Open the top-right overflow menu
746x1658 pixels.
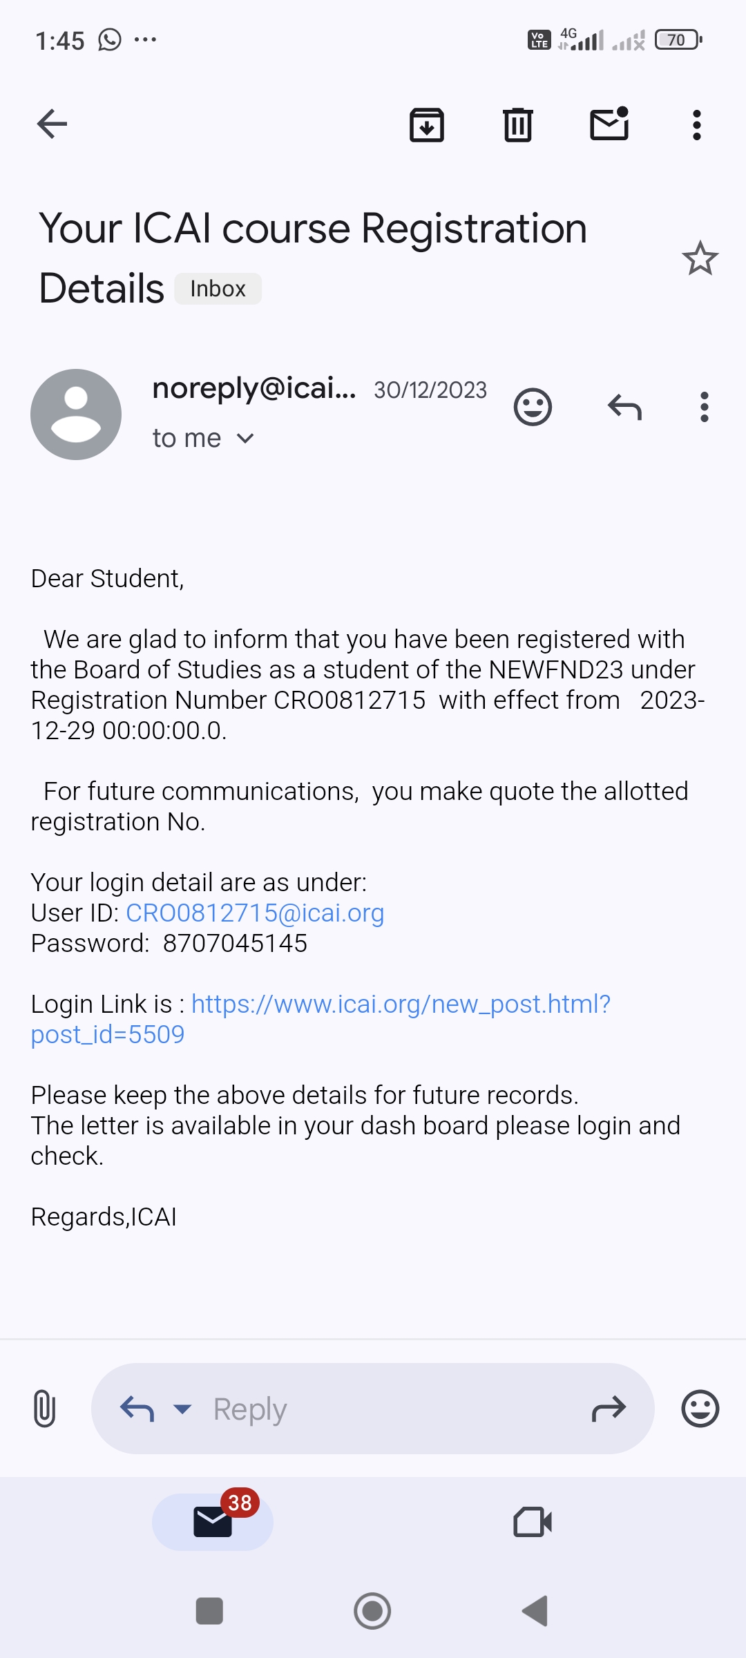pyautogui.click(x=697, y=125)
